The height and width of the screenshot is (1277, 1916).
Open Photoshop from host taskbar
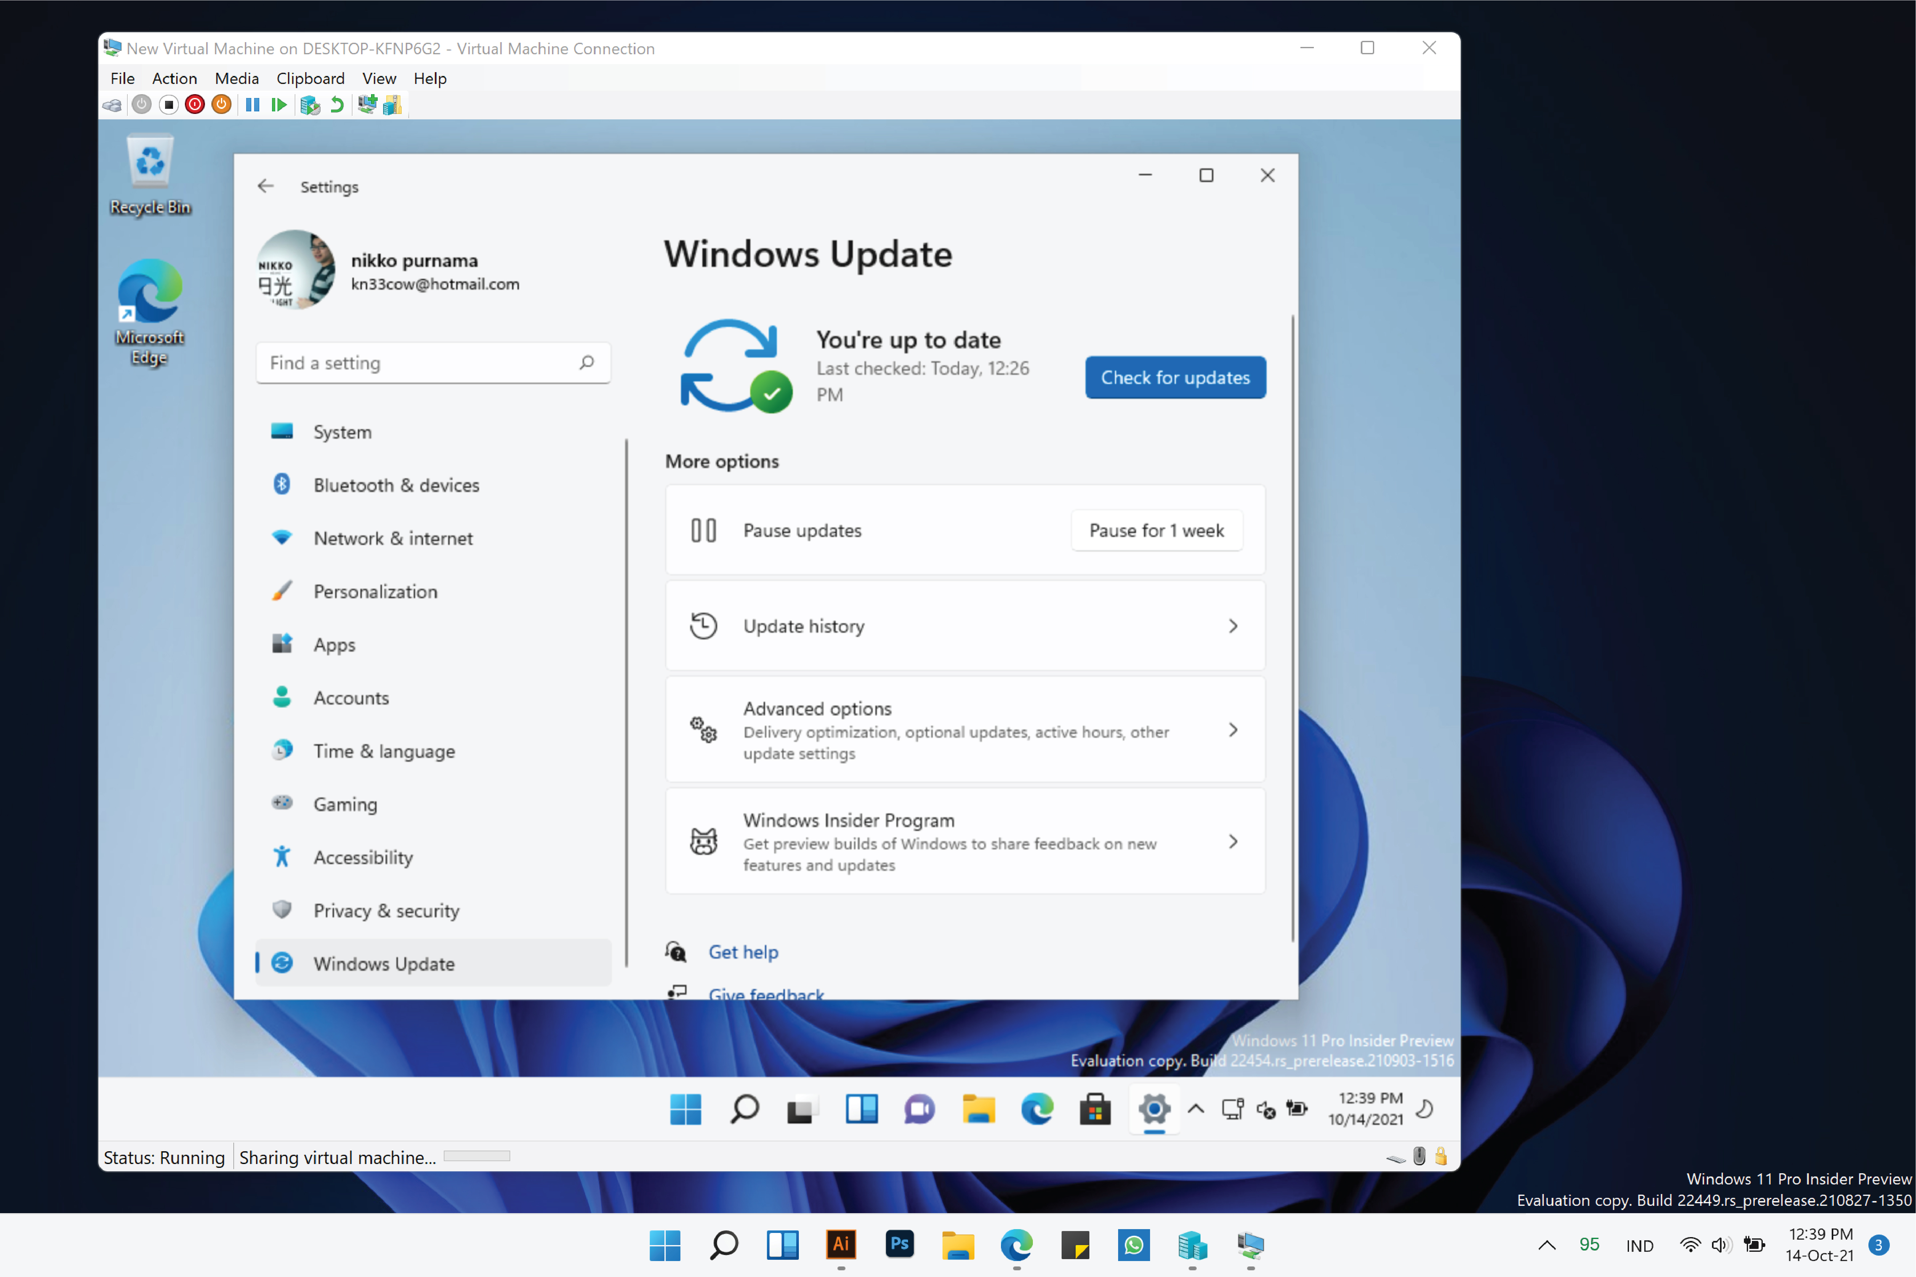pyautogui.click(x=899, y=1245)
